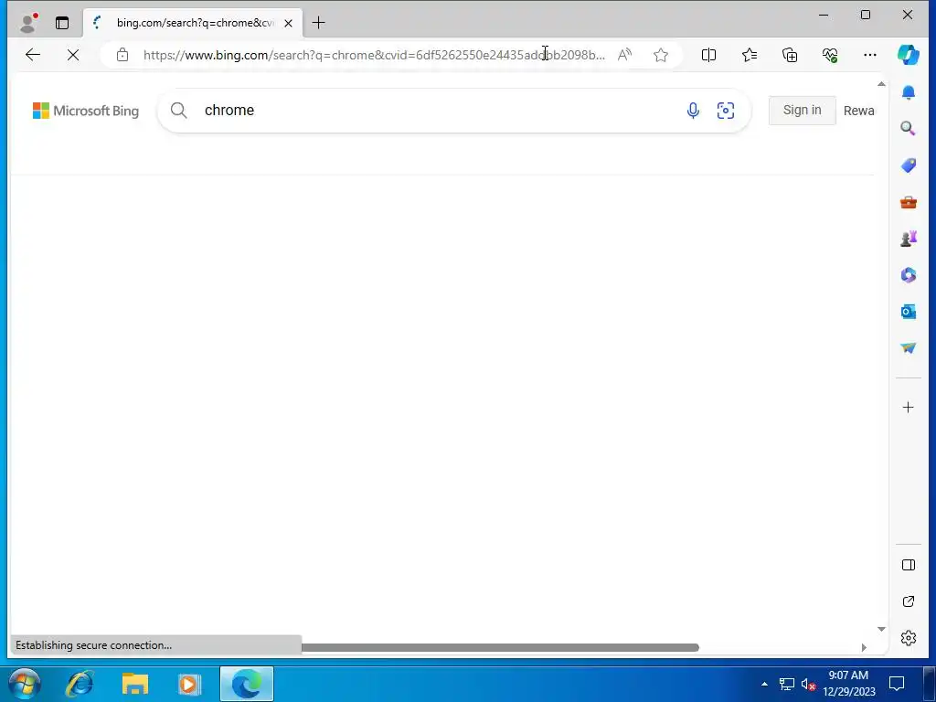Go to Microsoft Bing home logo
Viewport: 936px width, 702px height.
(85, 111)
